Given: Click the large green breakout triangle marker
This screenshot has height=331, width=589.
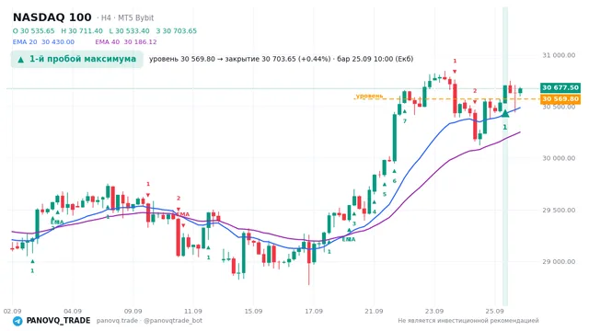Looking at the screenshot, I should (x=505, y=113).
